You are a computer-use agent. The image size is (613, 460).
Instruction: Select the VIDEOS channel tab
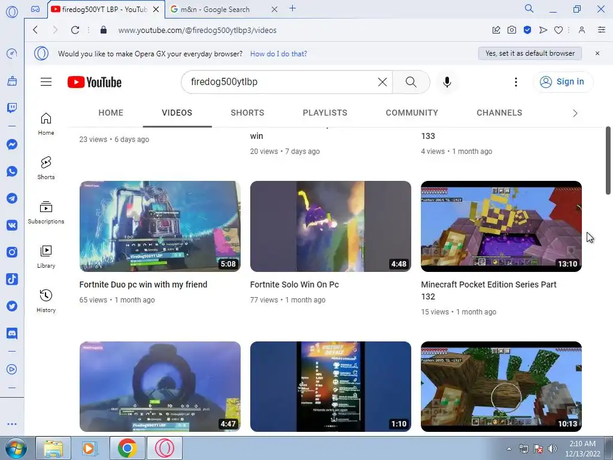177,113
